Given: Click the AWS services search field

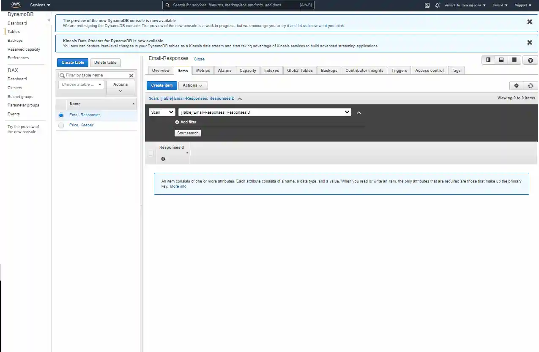Looking at the screenshot, I should point(238,5).
